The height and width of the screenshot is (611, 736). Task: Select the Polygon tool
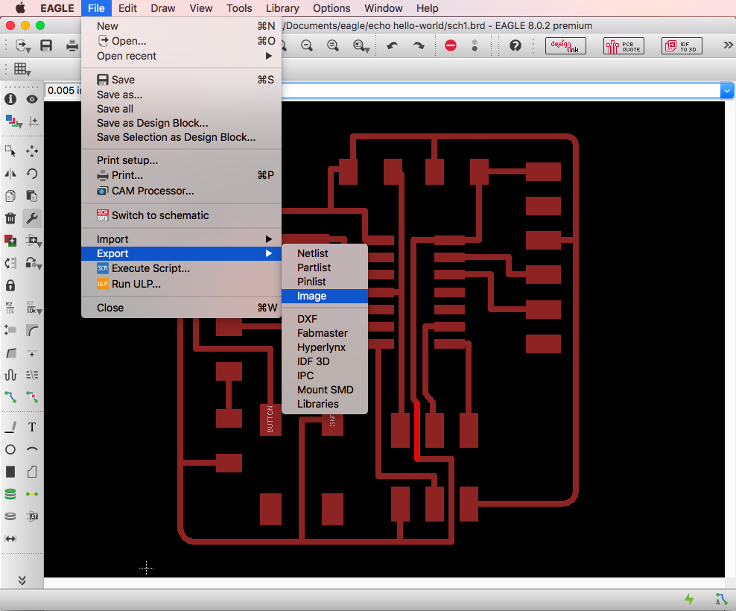[32, 472]
